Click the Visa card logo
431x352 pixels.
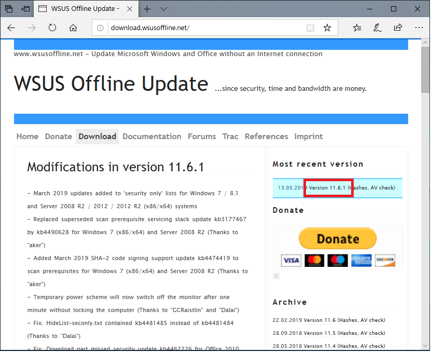point(291,261)
